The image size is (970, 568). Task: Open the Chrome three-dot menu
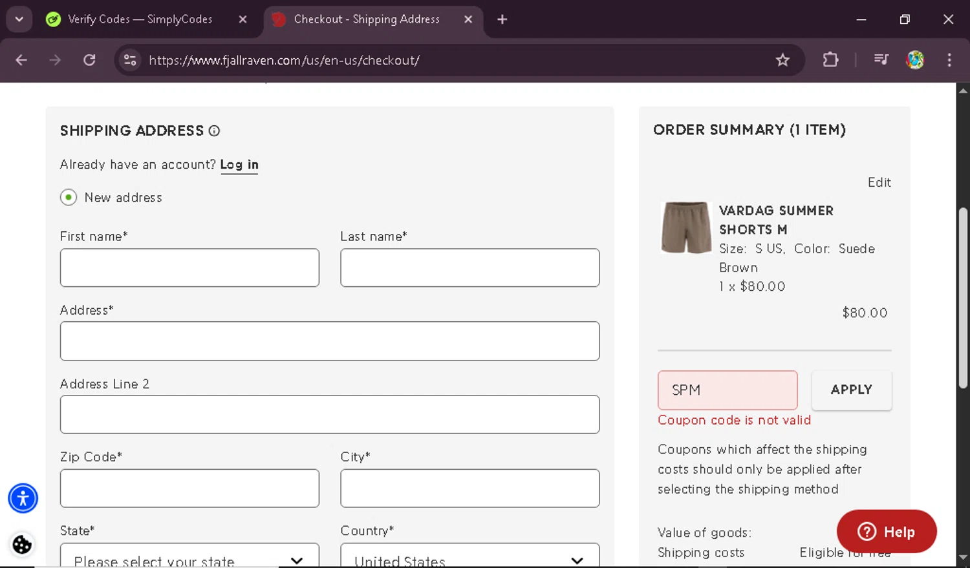click(x=949, y=60)
